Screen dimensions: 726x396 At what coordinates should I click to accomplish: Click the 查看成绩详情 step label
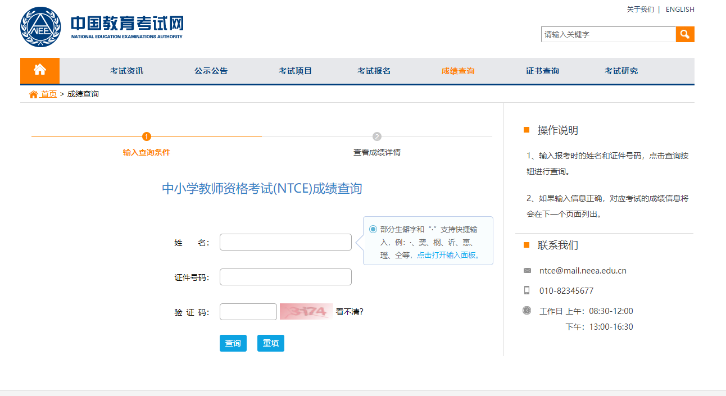tap(377, 152)
